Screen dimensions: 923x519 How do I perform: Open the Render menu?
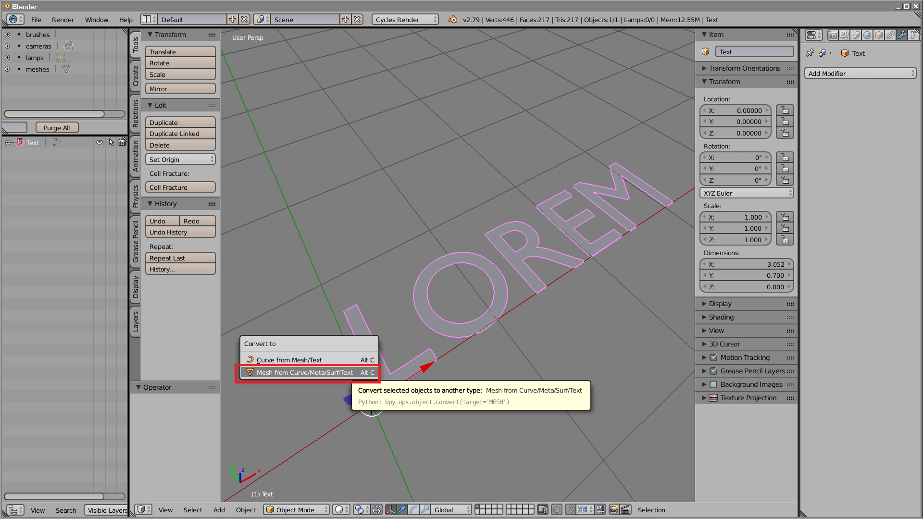coord(63,20)
